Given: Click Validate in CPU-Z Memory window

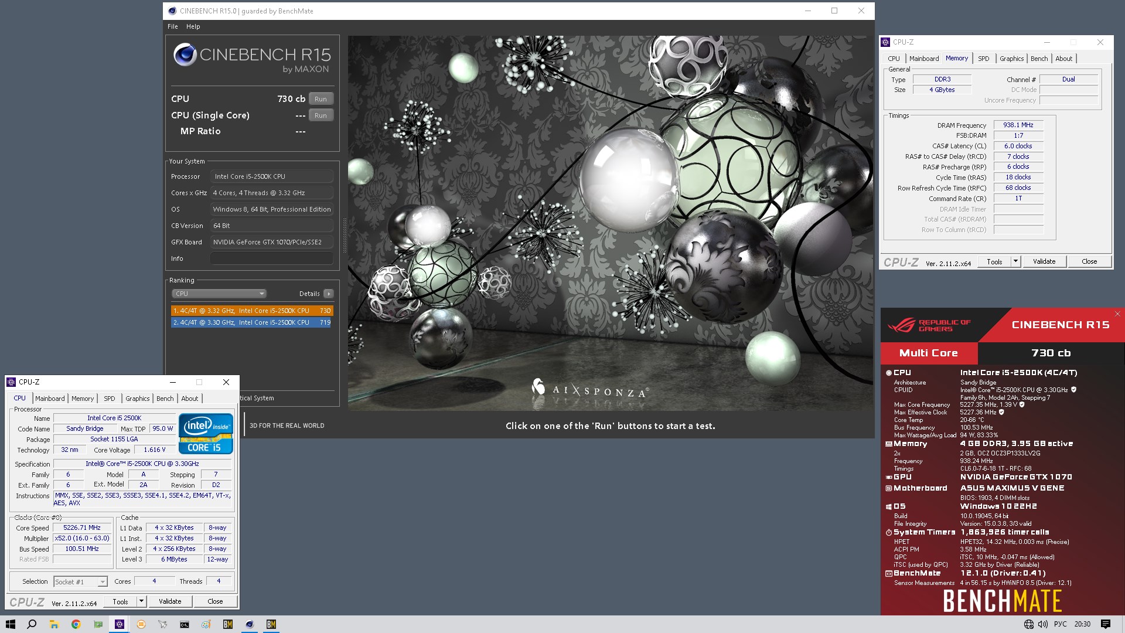Looking at the screenshot, I should (x=1044, y=261).
